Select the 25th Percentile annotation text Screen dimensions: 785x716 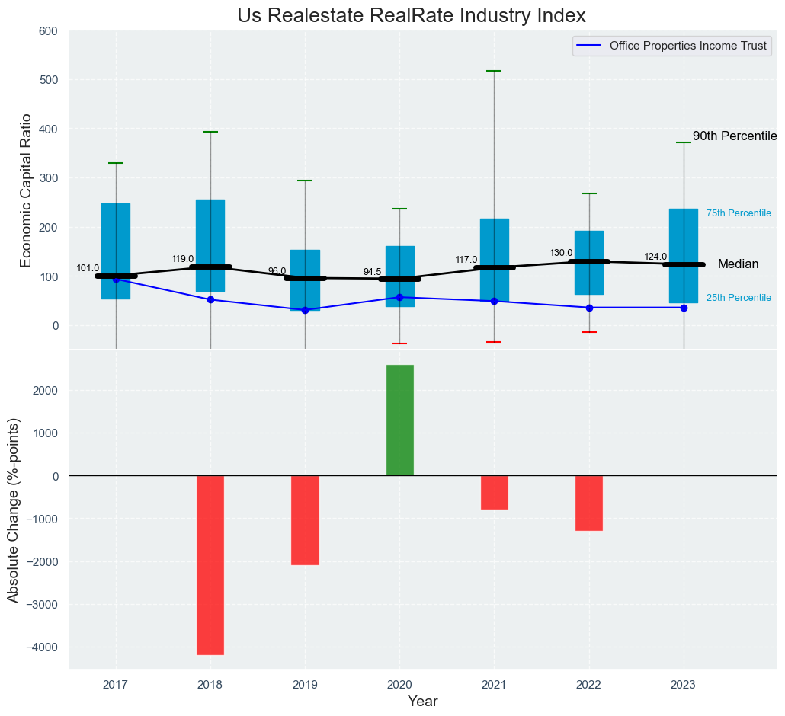click(x=739, y=298)
